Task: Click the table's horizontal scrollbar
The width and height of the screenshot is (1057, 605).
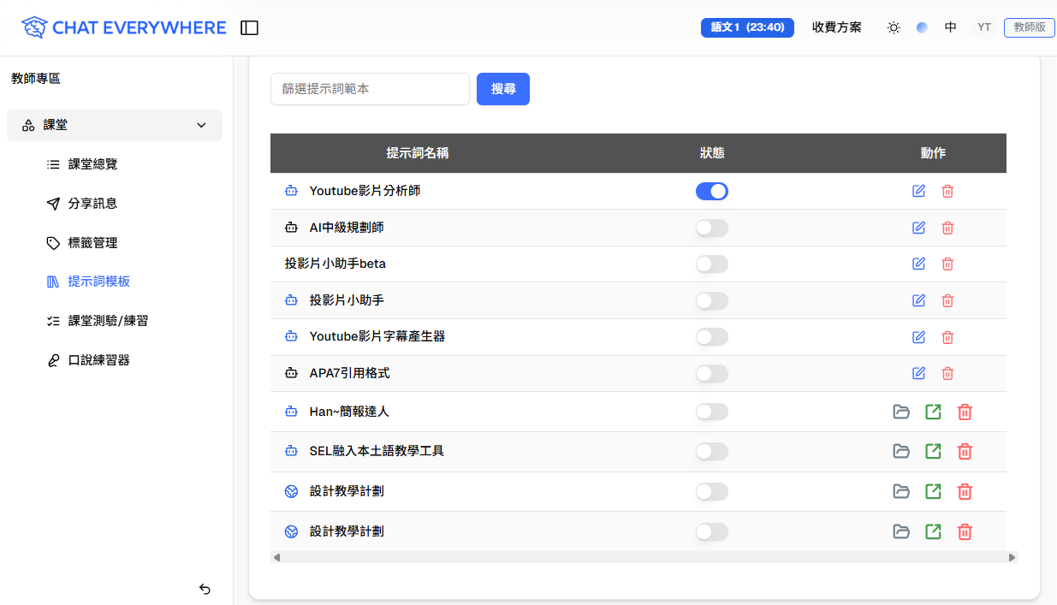Action: pyautogui.click(x=644, y=557)
